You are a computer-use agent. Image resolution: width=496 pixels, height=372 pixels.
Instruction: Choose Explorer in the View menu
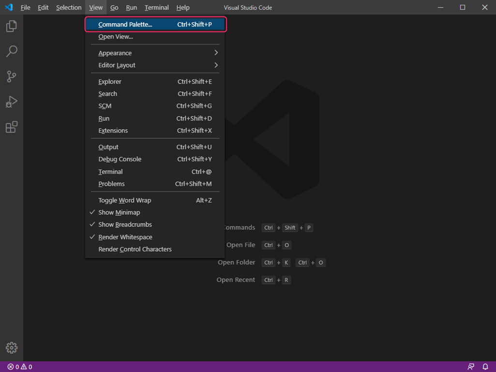[x=155, y=82]
